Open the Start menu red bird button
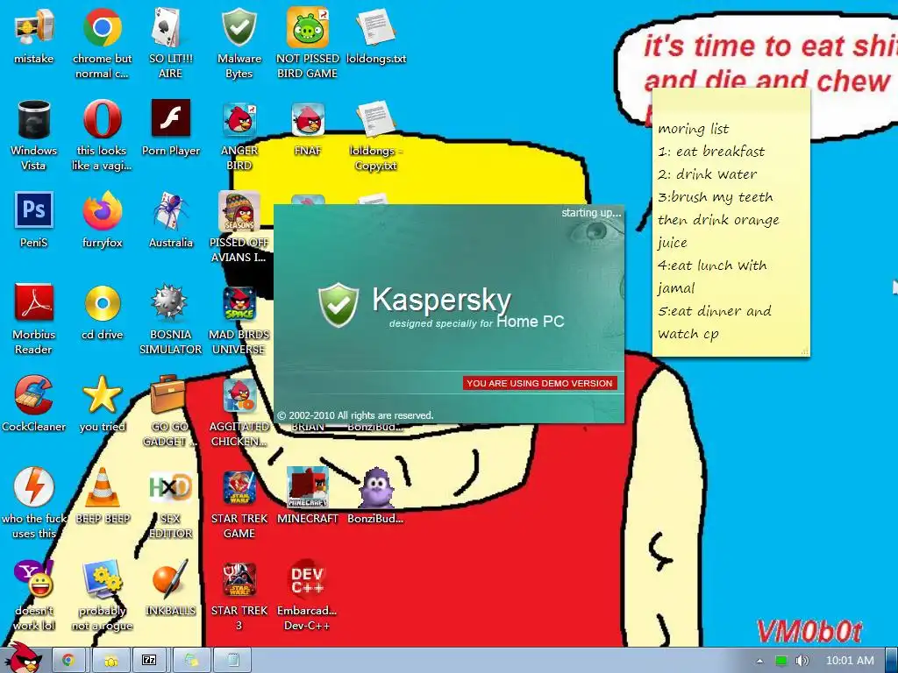Screen dimensions: 898x673 pos(24,659)
